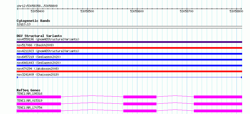Open the nsv517066 (Shaikh2009) variant label
Viewport: 250px width, 114px height.
(x=35, y=45)
